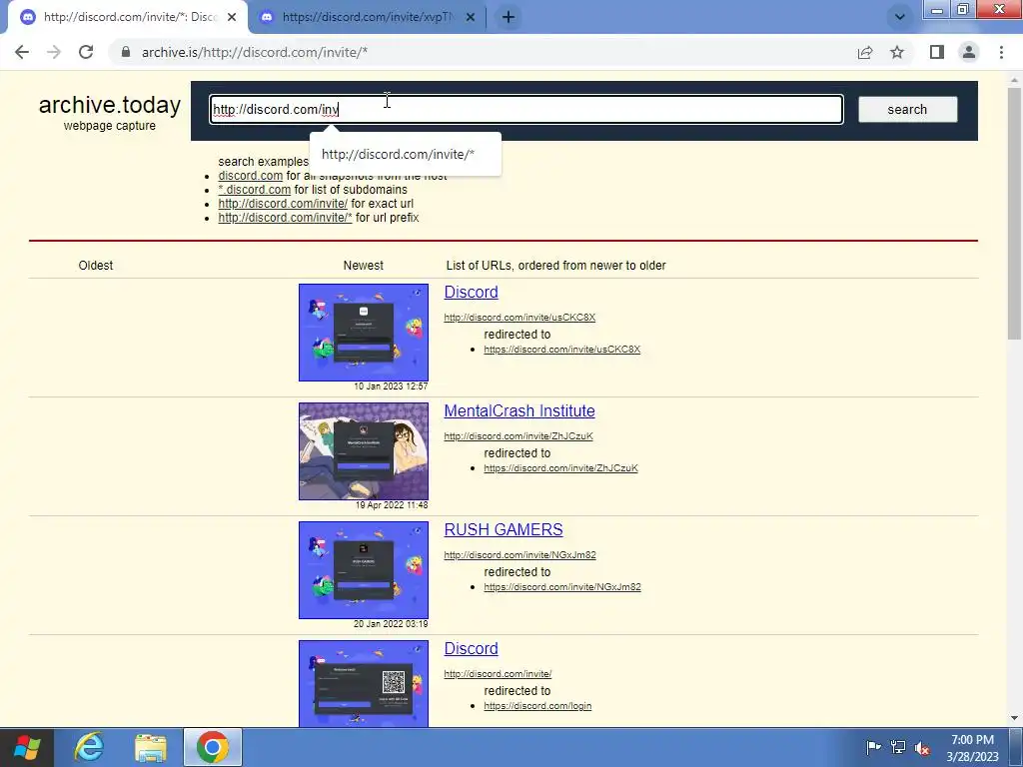Click the page vertical scrollbar thumb
1023x767 pixels.
pos(1014,214)
